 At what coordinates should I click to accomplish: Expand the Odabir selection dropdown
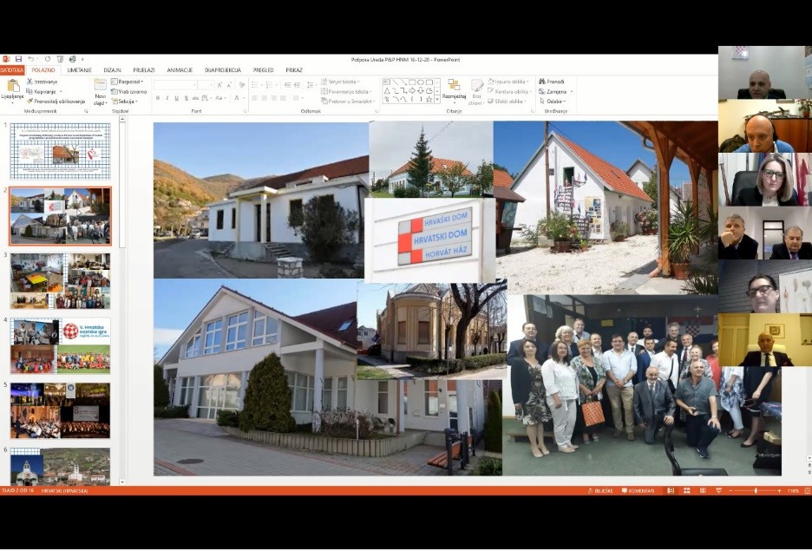554,102
